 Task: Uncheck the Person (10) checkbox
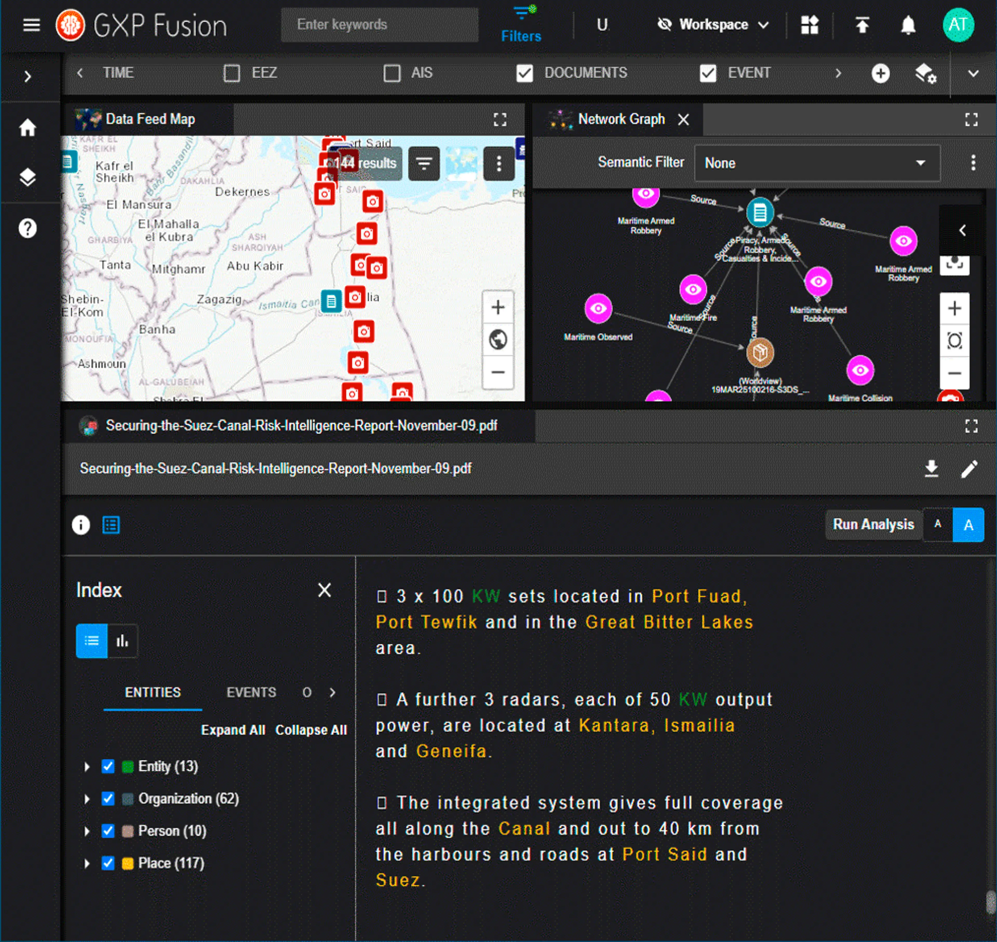(108, 831)
